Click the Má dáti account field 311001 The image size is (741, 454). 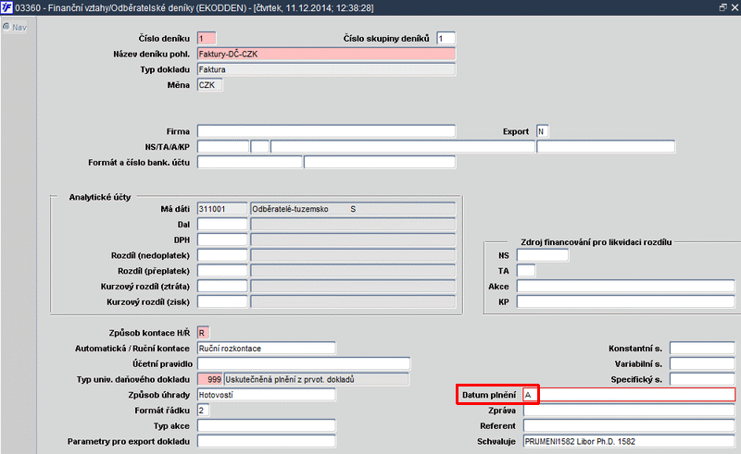(x=222, y=209)
